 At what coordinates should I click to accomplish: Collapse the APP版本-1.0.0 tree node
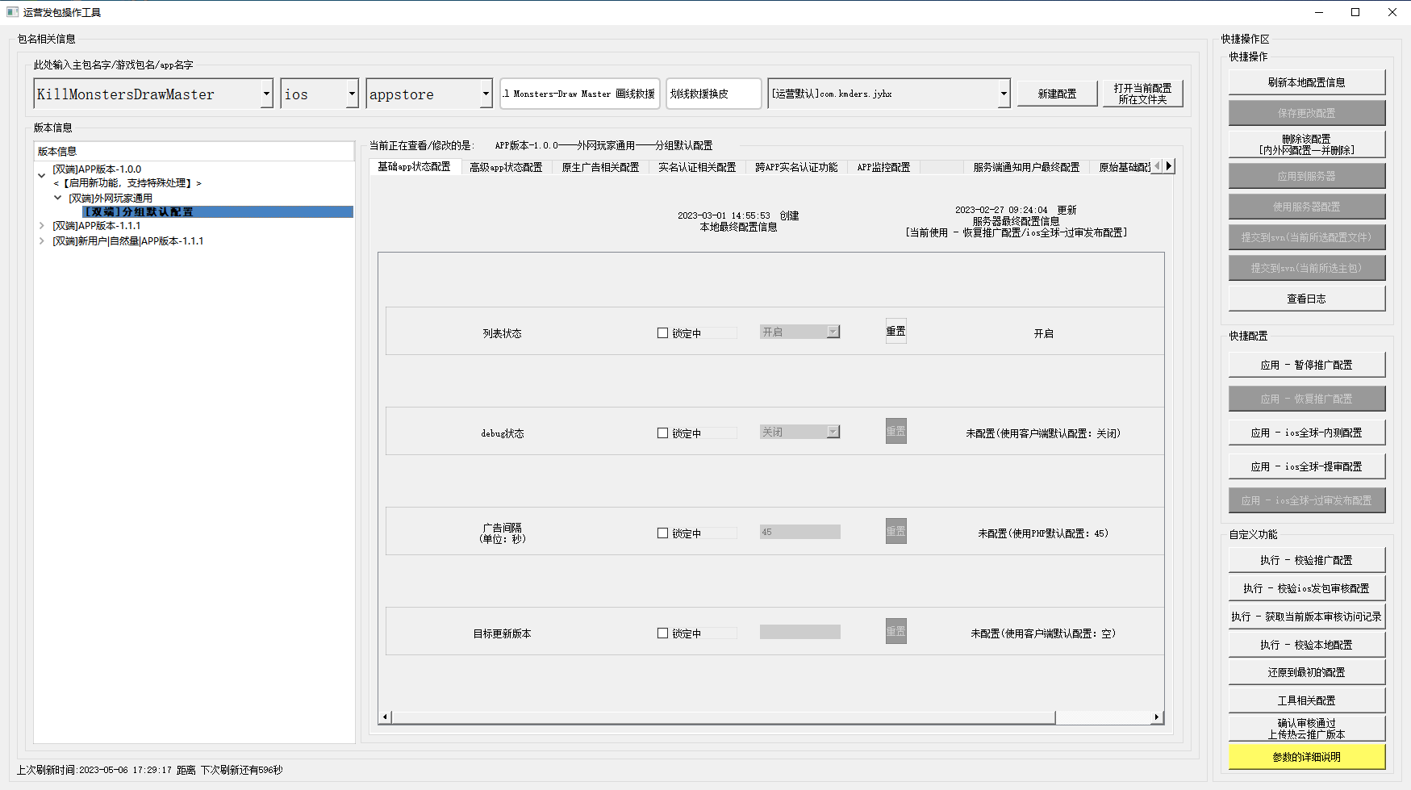point(42,175)
